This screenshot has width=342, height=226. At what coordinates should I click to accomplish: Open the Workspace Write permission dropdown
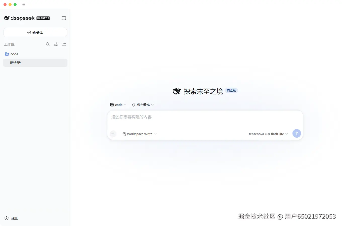[140, 134]
